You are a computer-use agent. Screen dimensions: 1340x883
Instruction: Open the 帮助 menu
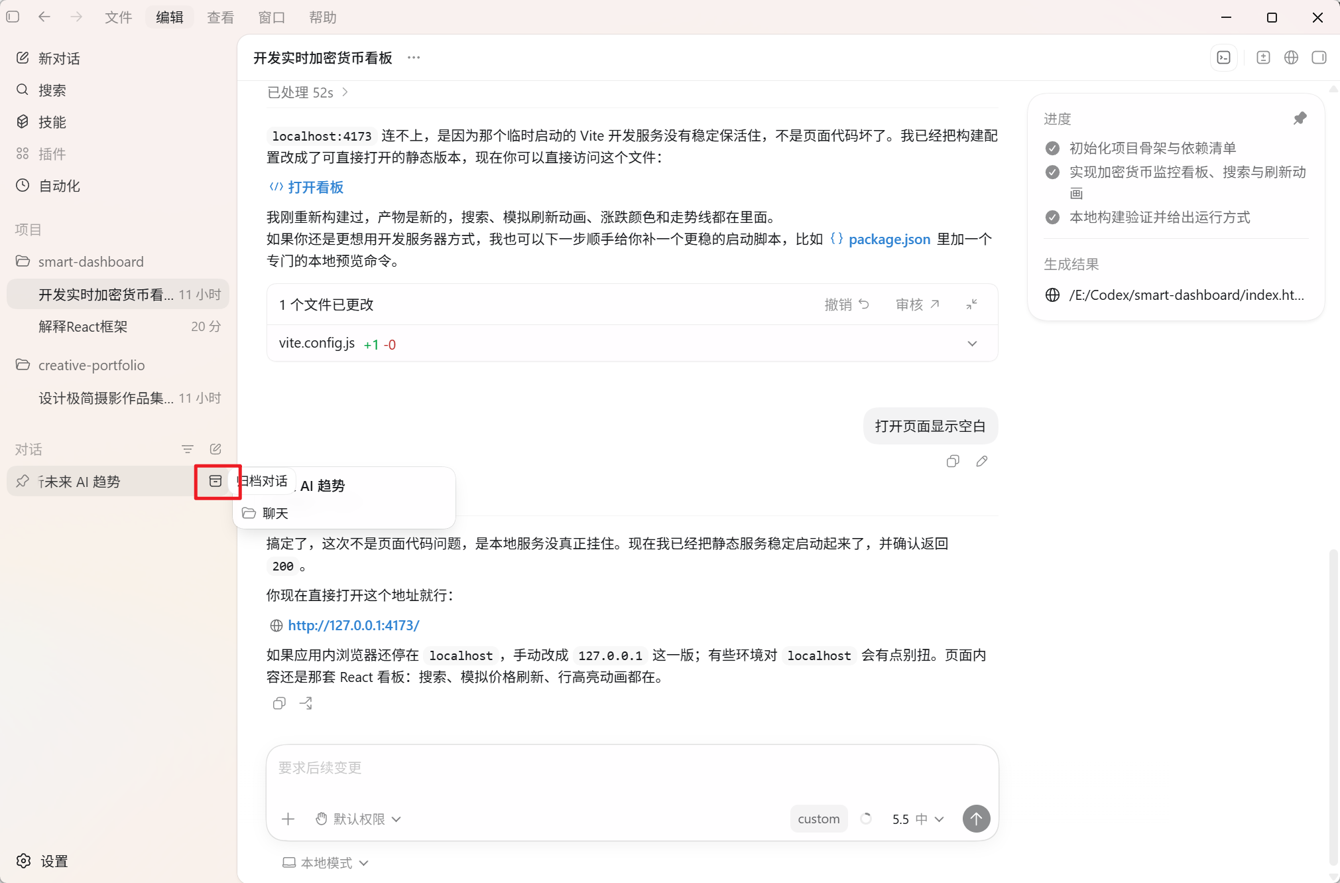click(323, 17)
